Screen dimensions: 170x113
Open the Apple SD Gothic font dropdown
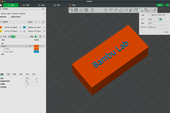[157, 15]
